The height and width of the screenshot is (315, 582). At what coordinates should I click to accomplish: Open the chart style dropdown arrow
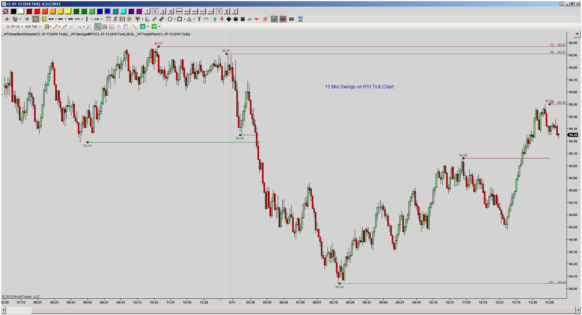tap(51, 27)
